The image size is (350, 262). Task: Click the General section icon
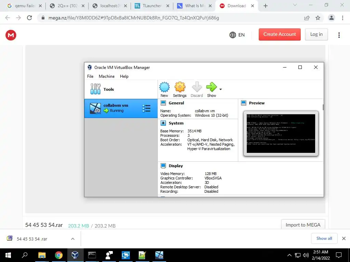point(163,103)
